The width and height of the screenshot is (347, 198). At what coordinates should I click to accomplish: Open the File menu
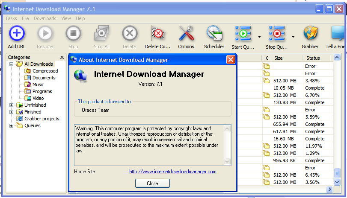pyautogui.click(x=25, y=18)
